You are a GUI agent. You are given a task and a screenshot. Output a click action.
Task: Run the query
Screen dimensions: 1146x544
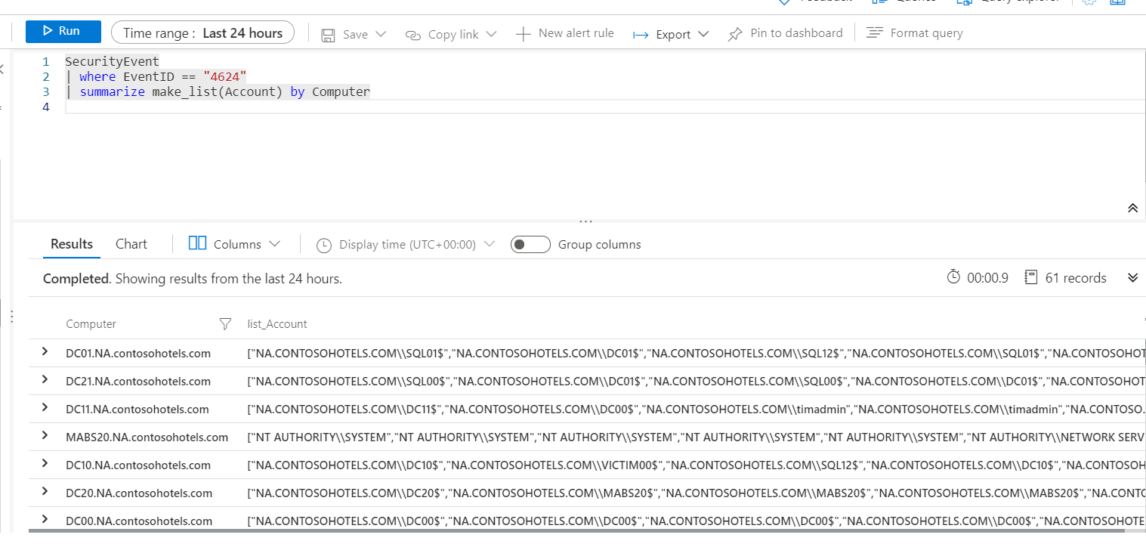click(x=63, y=31)
